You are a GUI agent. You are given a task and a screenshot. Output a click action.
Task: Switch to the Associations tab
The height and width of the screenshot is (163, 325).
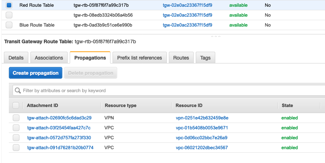(x=49, y=58)
